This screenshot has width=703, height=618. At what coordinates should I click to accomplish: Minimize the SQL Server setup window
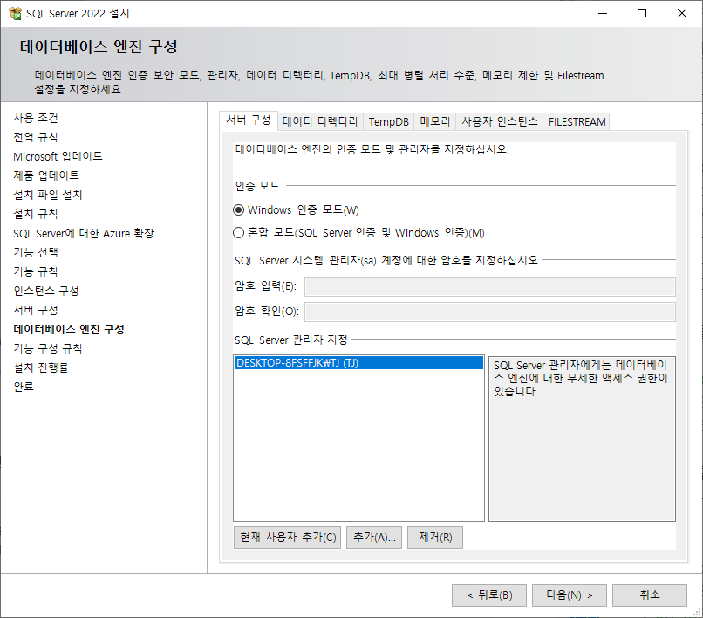pos(603,13)
